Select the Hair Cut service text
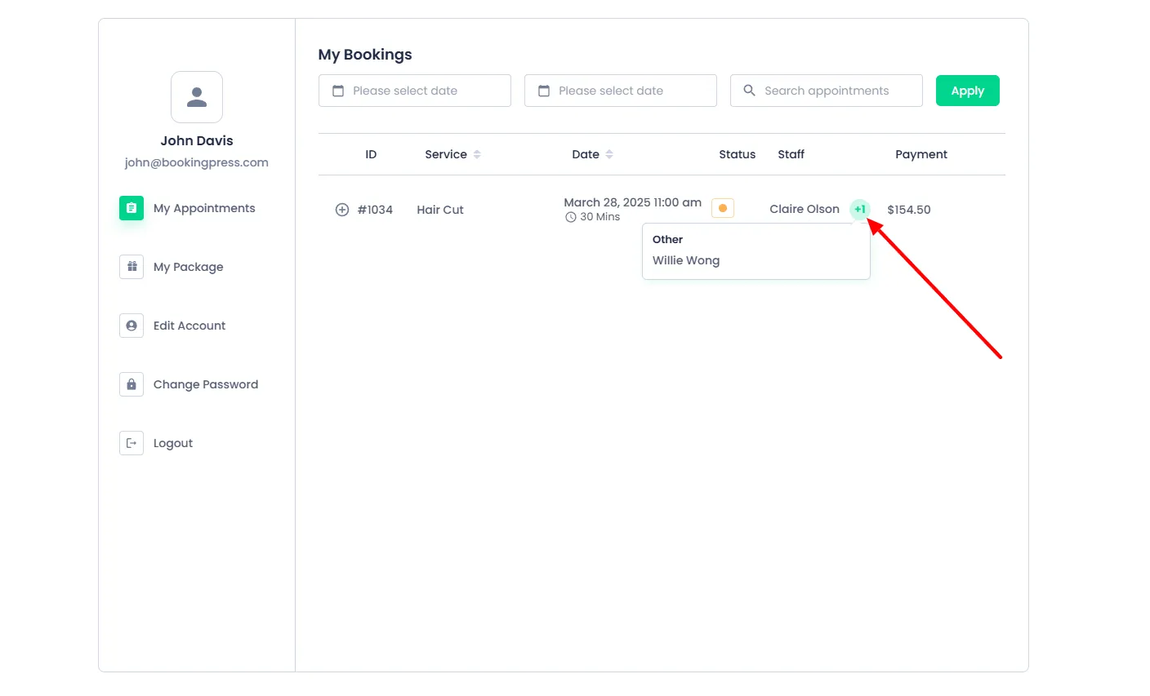Screen dimensions: 1150x696 440,210
